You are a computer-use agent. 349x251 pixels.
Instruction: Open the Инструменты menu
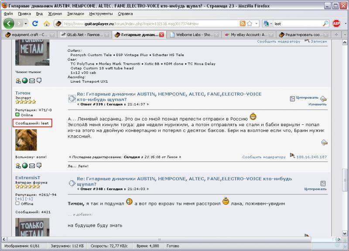click(x=101, y=13)
